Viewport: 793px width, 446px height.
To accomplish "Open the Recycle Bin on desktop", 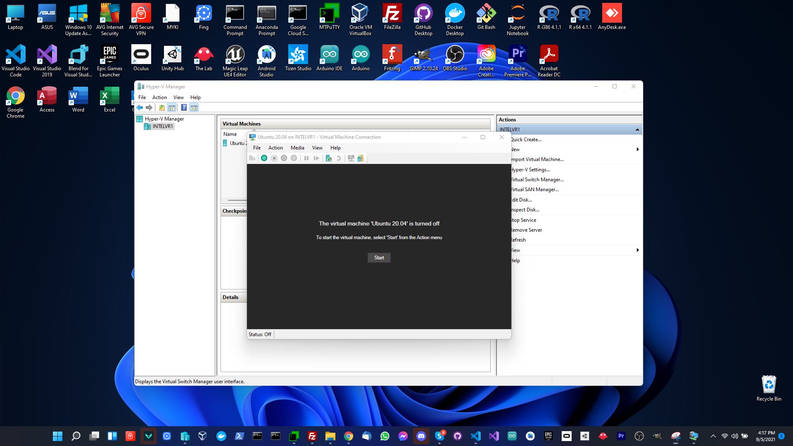I will pyautogui.click(x=769, y=388).
